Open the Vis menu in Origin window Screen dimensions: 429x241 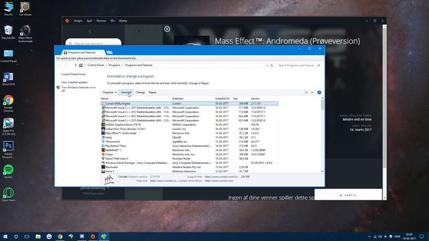point(113,21)
